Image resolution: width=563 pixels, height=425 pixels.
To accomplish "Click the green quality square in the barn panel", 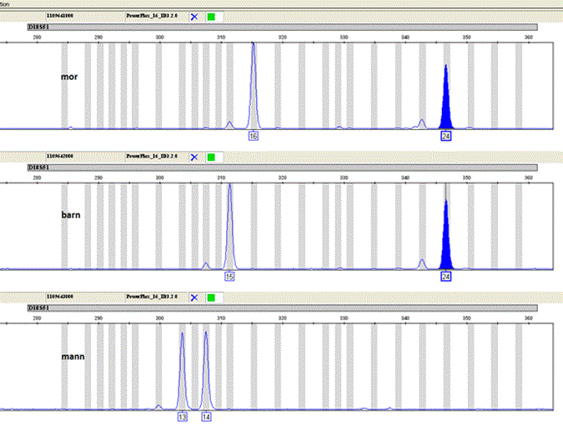I will (x=211, y=157).
